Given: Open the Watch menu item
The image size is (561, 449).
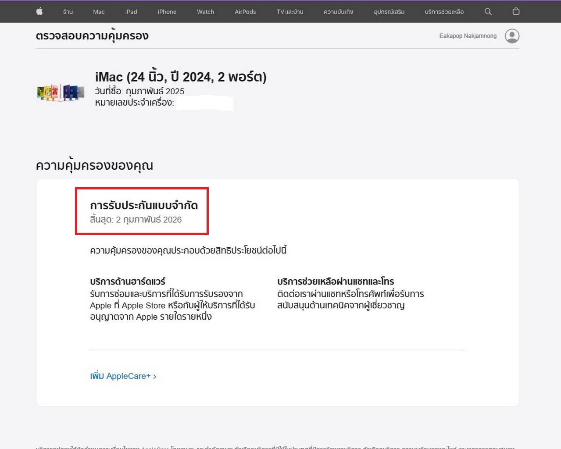Looking at the screenshot, I should tap(205, 12).
